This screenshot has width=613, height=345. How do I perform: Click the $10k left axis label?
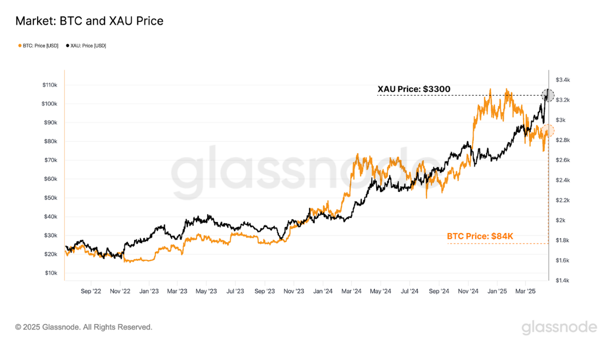click(x=51, y=273)
